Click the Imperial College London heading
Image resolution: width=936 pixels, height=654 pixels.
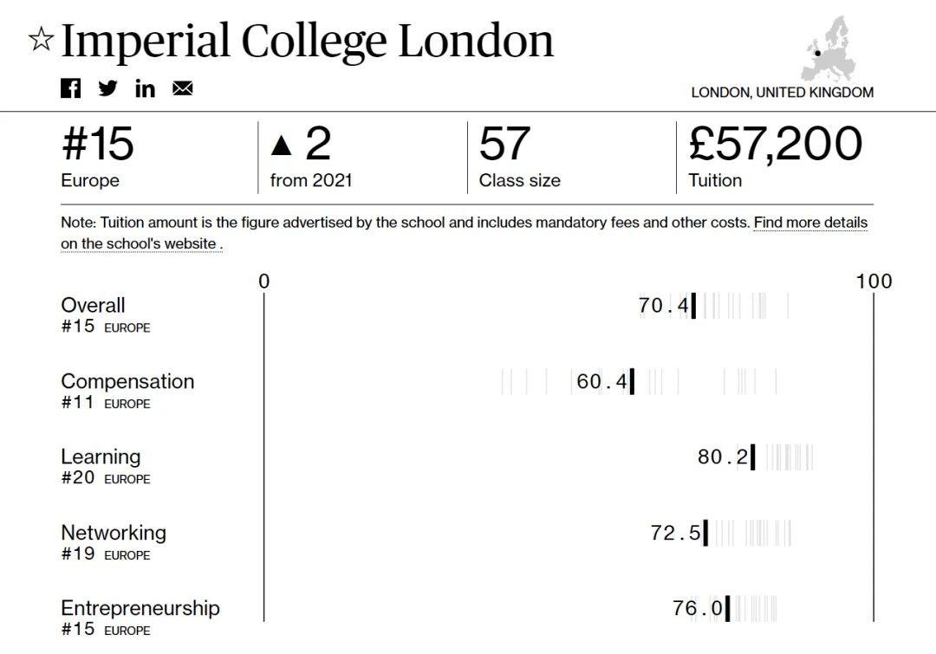tap(307, 41)
